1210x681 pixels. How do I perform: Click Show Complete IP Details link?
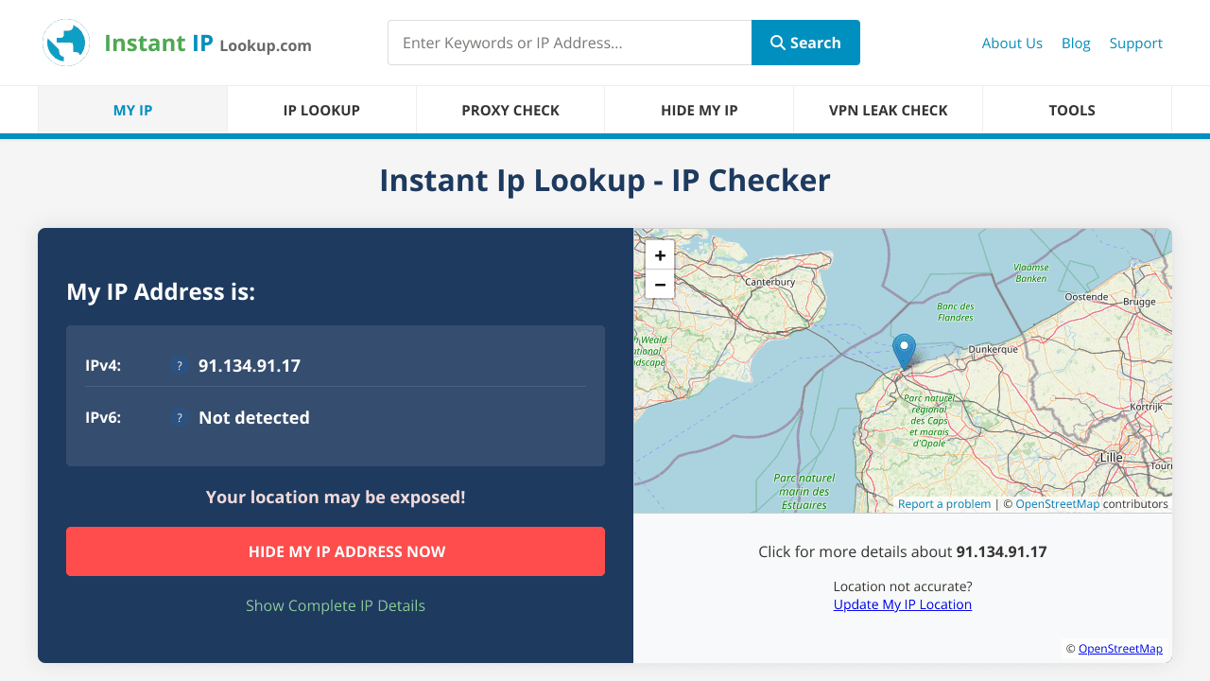pos(336,605)
